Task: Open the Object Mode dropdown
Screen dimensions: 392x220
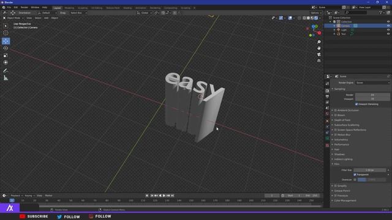Action: (13, 18)
